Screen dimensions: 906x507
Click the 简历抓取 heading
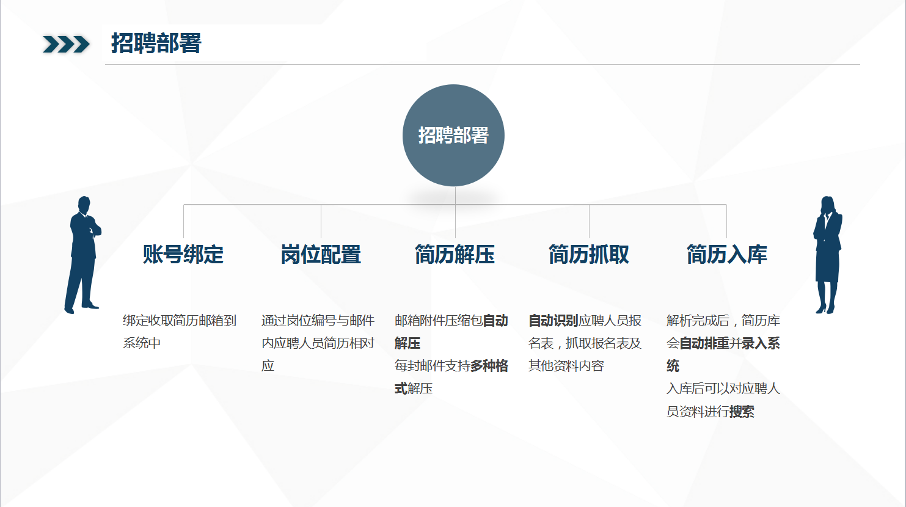pyautogui.click(x=589, y=254)
